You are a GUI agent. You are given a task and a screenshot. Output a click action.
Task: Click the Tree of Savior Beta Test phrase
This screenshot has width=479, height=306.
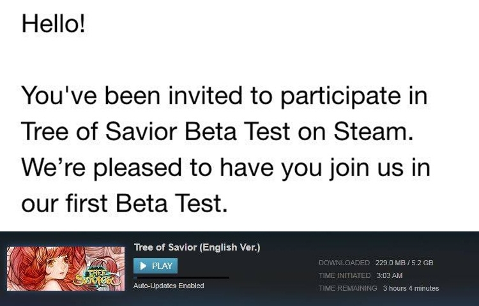[x=155, y=132]
